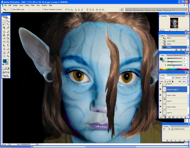Viewport: 190px width, 148px height.
Task: Expand Default Actions folder triangle
Action: pyautogui.click(x=169, y=129)
